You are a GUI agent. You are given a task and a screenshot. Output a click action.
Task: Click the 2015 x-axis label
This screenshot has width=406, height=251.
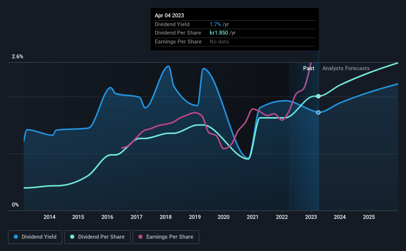[x=78, y=217]
